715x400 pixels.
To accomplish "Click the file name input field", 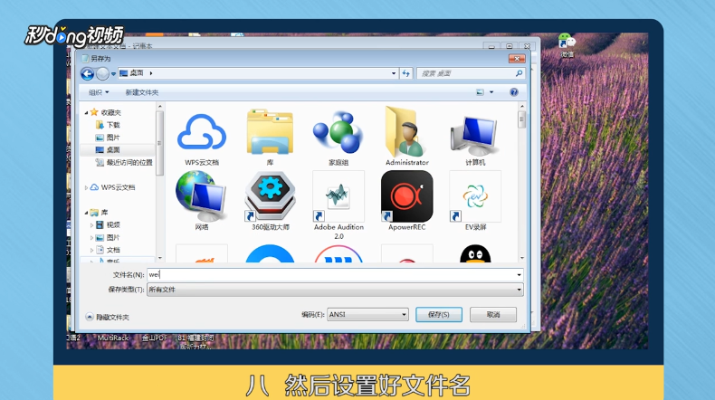I will [335, 275].
